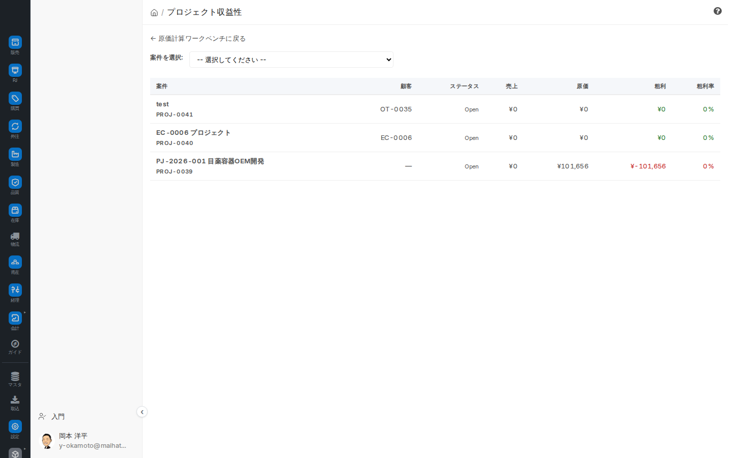Select EC-0006 プロジェクト row name

coord(193,133)
